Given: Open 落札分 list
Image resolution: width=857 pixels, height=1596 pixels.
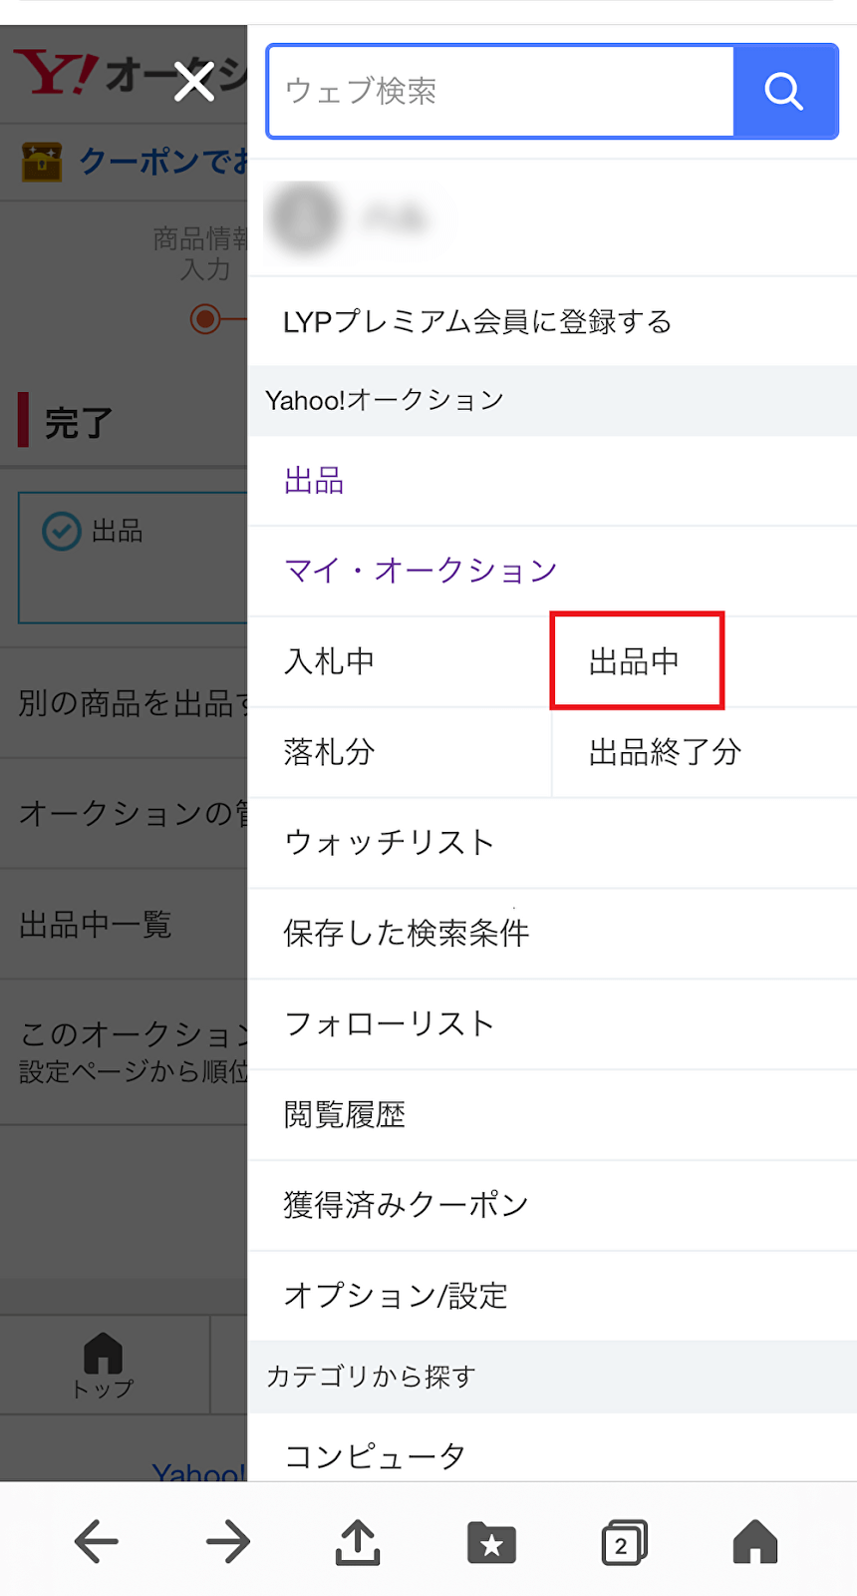Looking at the screenshot, I should (x=400, y=752).
